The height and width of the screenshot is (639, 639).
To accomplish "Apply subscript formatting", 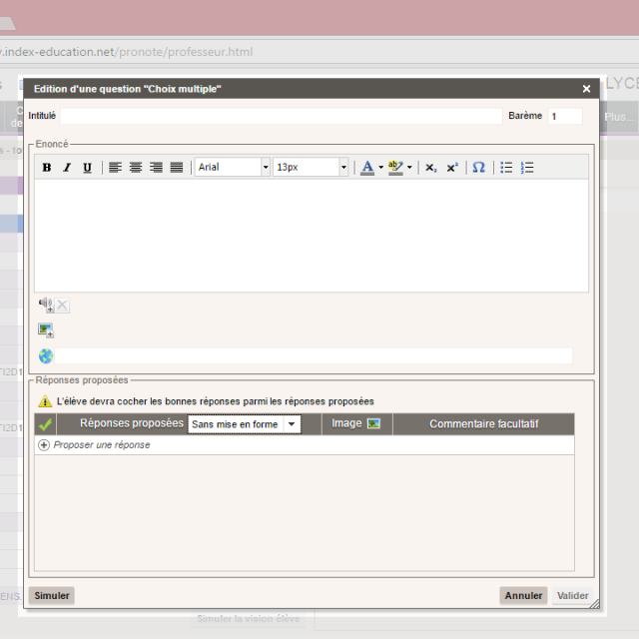I will 430,168.
